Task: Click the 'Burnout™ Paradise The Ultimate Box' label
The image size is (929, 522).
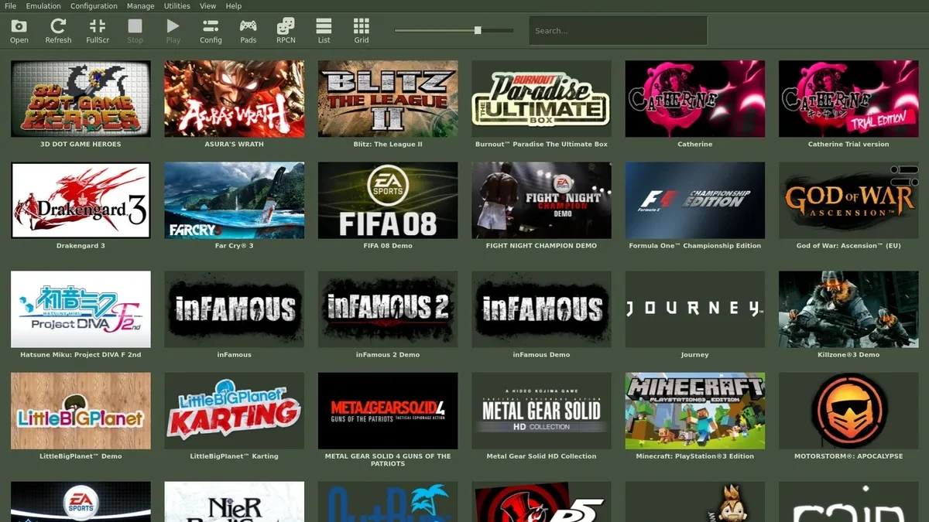Action: [541, 145]
